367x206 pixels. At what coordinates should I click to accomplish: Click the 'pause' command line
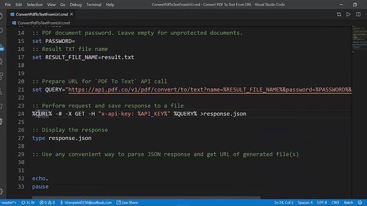point(41,187)
